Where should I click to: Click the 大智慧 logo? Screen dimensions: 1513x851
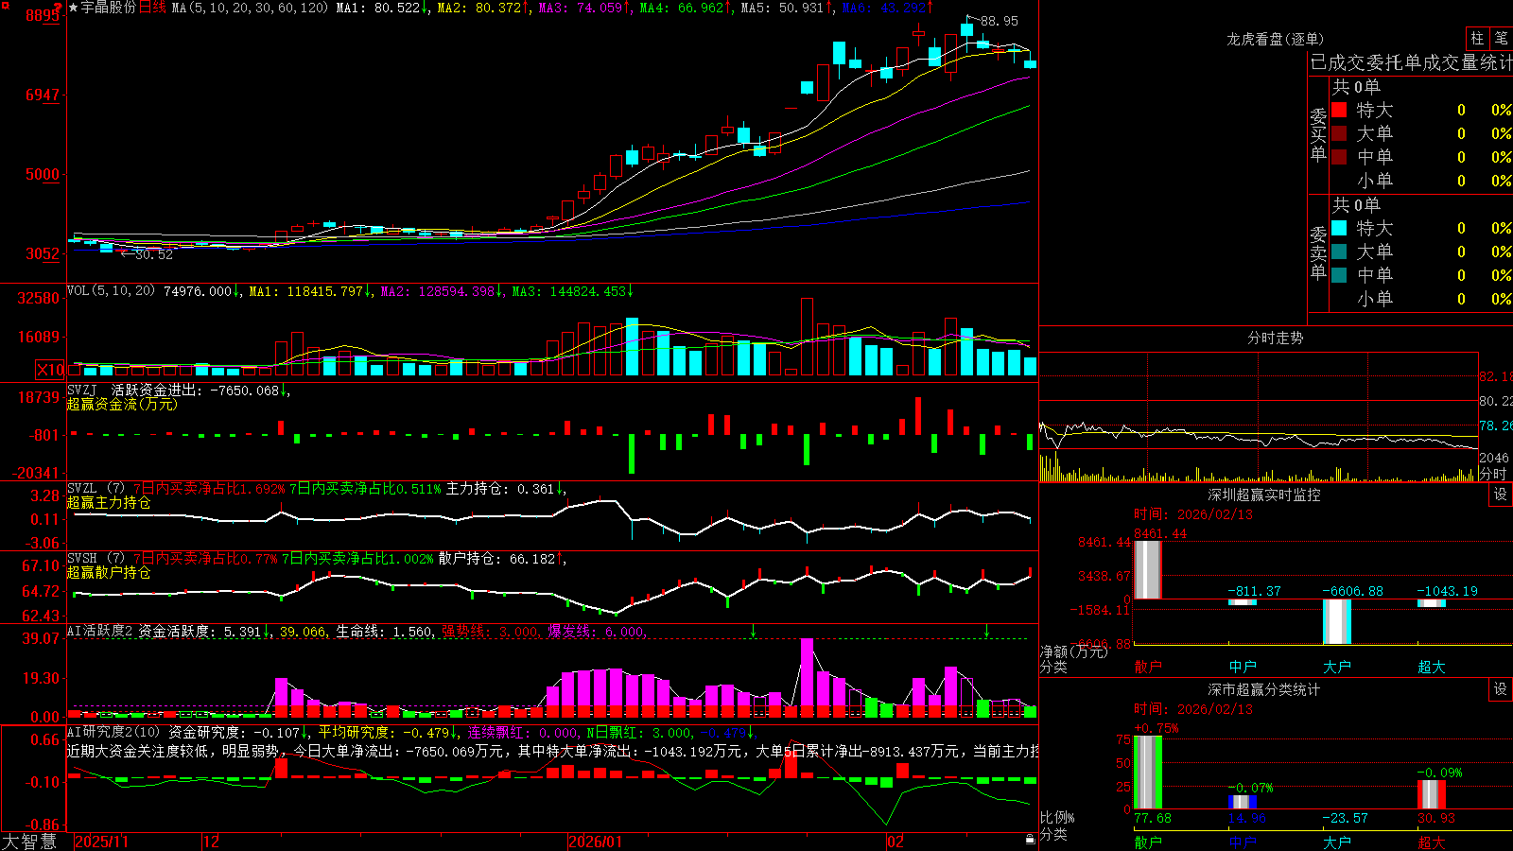[29, 842]
